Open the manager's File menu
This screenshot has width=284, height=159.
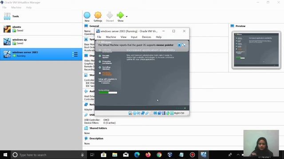[4, 8]
